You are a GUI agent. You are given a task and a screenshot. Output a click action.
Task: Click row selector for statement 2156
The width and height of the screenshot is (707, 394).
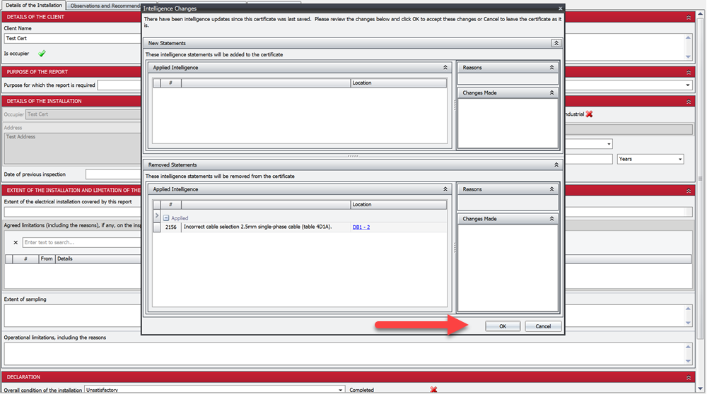(156, 227)
